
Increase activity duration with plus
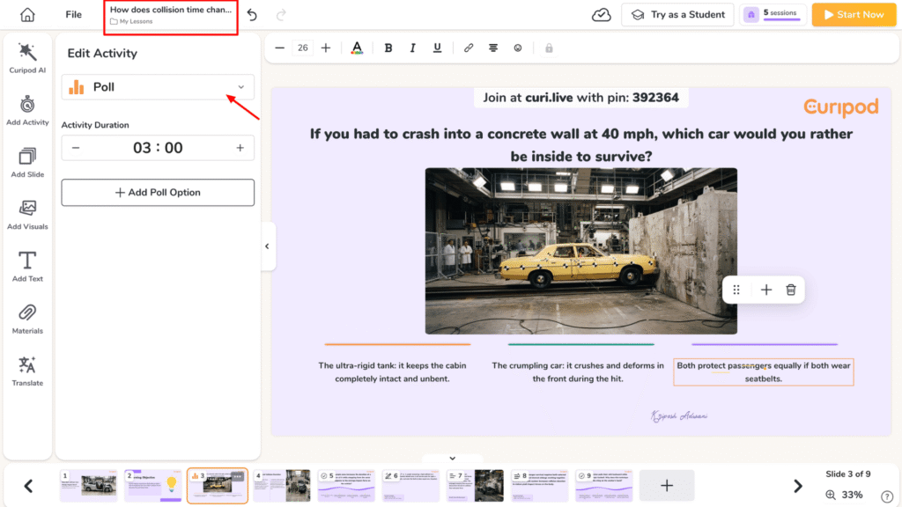(240, 148)
